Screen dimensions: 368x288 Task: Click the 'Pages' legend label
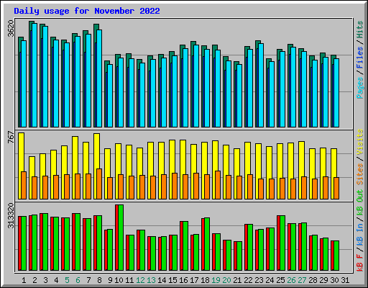point(360,88)
